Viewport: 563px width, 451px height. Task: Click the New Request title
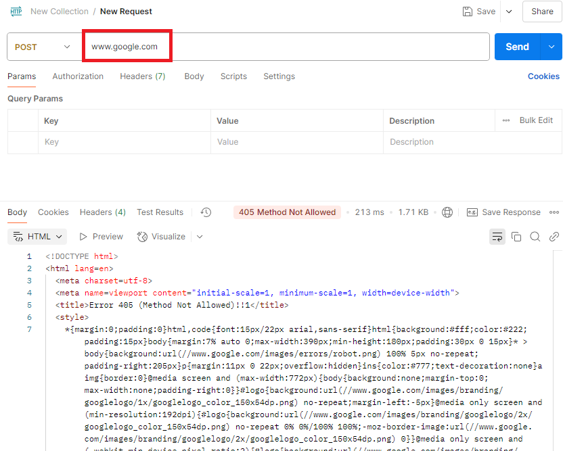pyautogui.click(x=126, y=11)
